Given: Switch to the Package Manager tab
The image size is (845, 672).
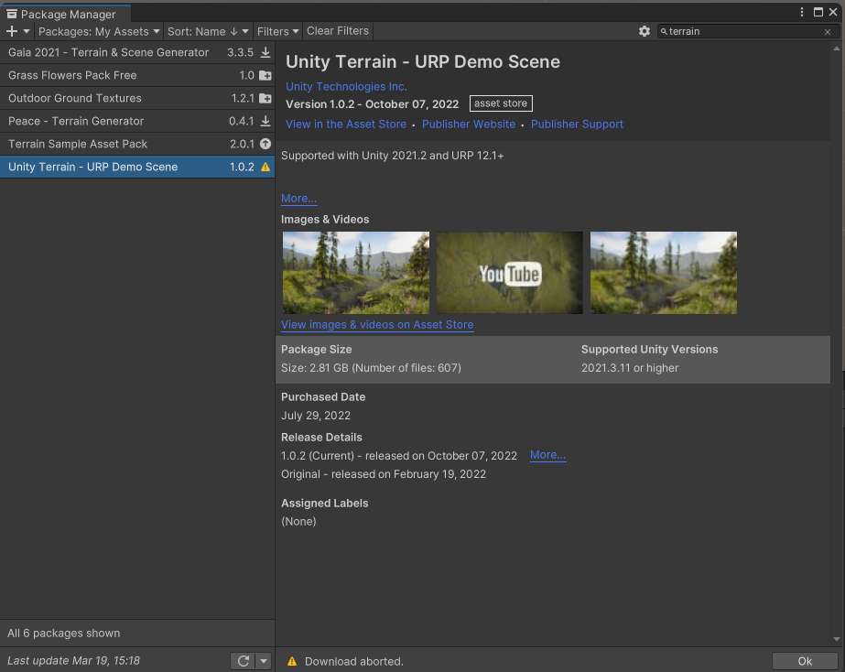Looking at the screenshot, I should point(67,14).
